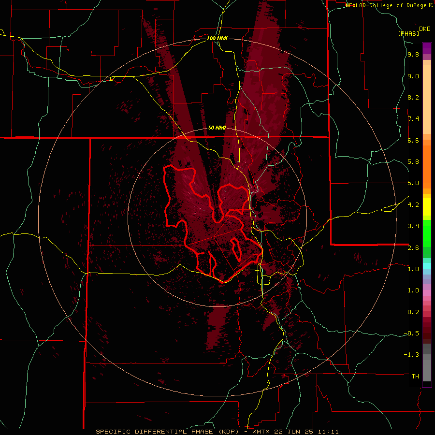Click the cyan segment of the color scale
Screen dimensions: 435x435
pos(427,266)
